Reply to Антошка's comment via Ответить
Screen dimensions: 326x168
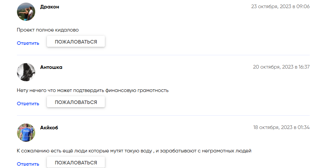(x=28, y=104)
